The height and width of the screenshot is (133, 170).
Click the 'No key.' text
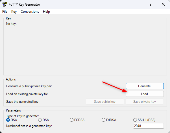pos(11,24)
